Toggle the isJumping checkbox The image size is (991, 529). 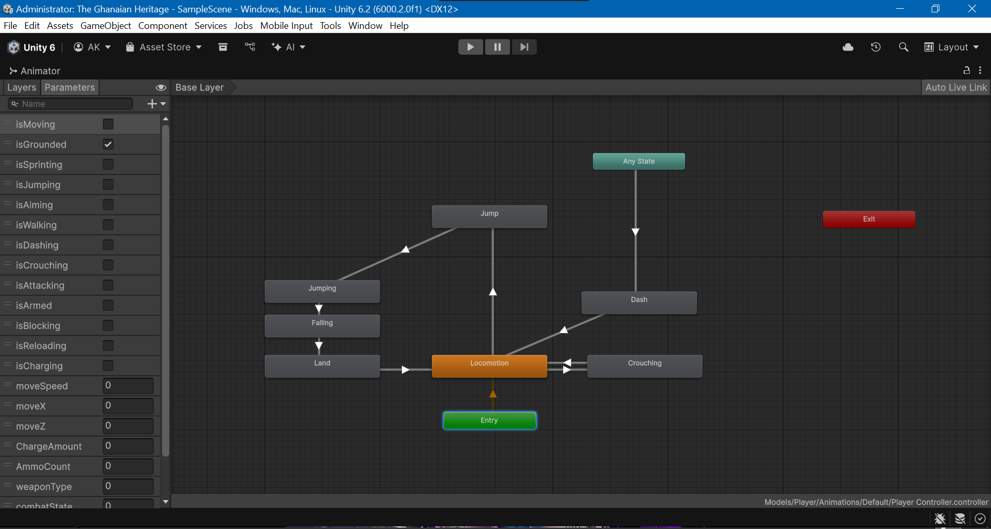pos(108,184)
